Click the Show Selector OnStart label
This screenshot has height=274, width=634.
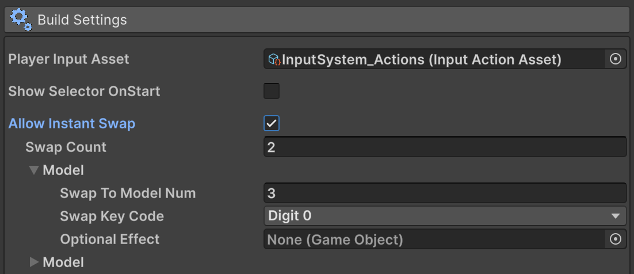(x=84, y=91)
